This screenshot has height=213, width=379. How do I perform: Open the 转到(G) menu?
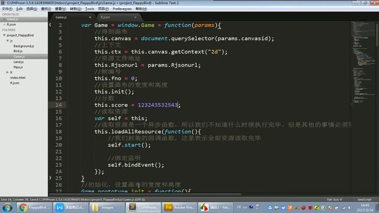75,9
